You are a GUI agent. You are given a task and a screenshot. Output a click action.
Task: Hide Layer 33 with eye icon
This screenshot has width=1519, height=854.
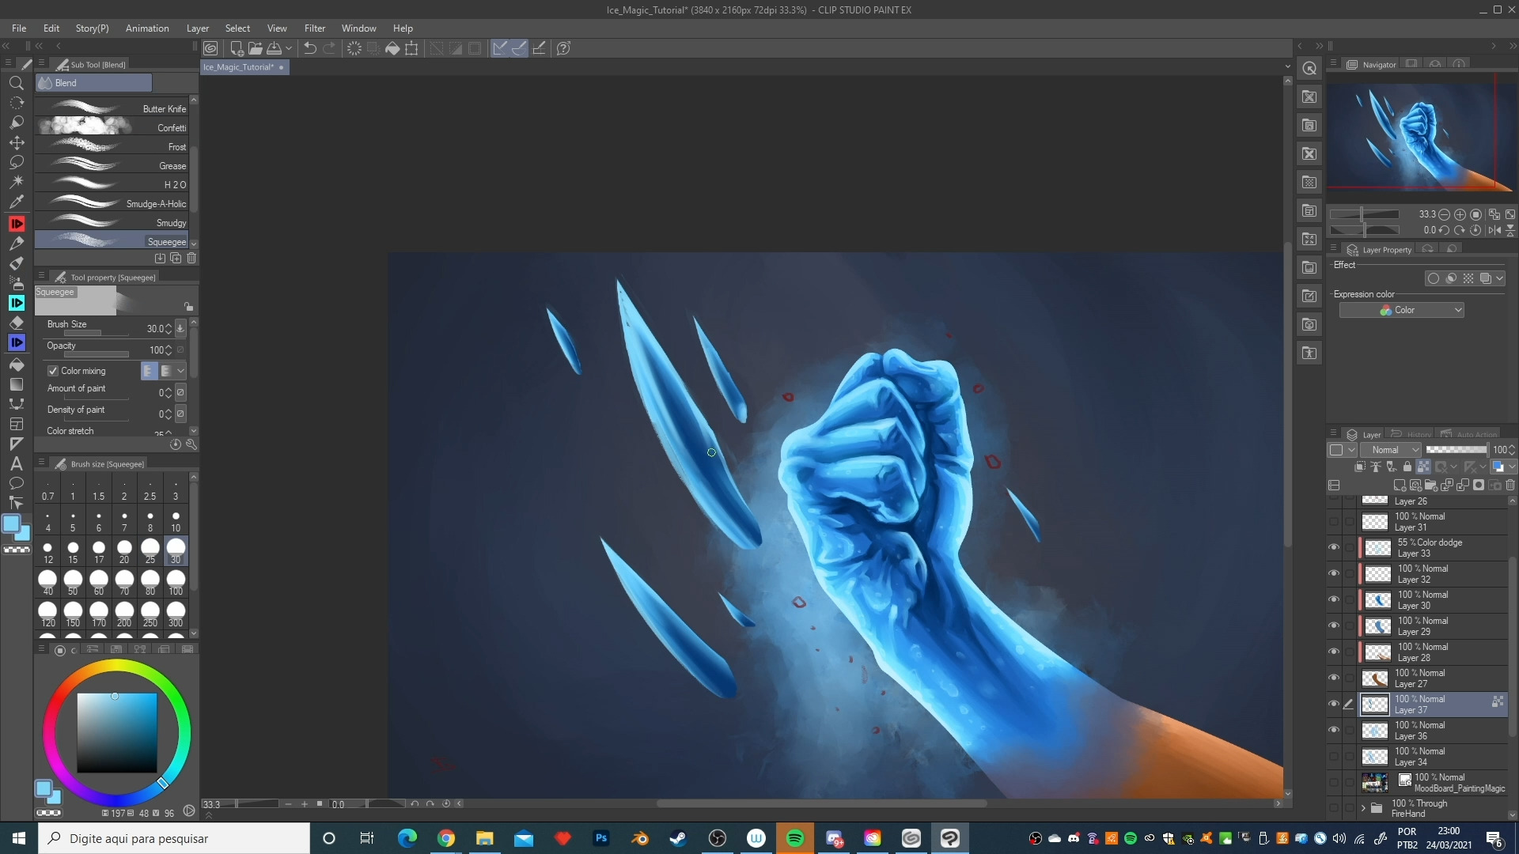click(x=1334, y=547)
